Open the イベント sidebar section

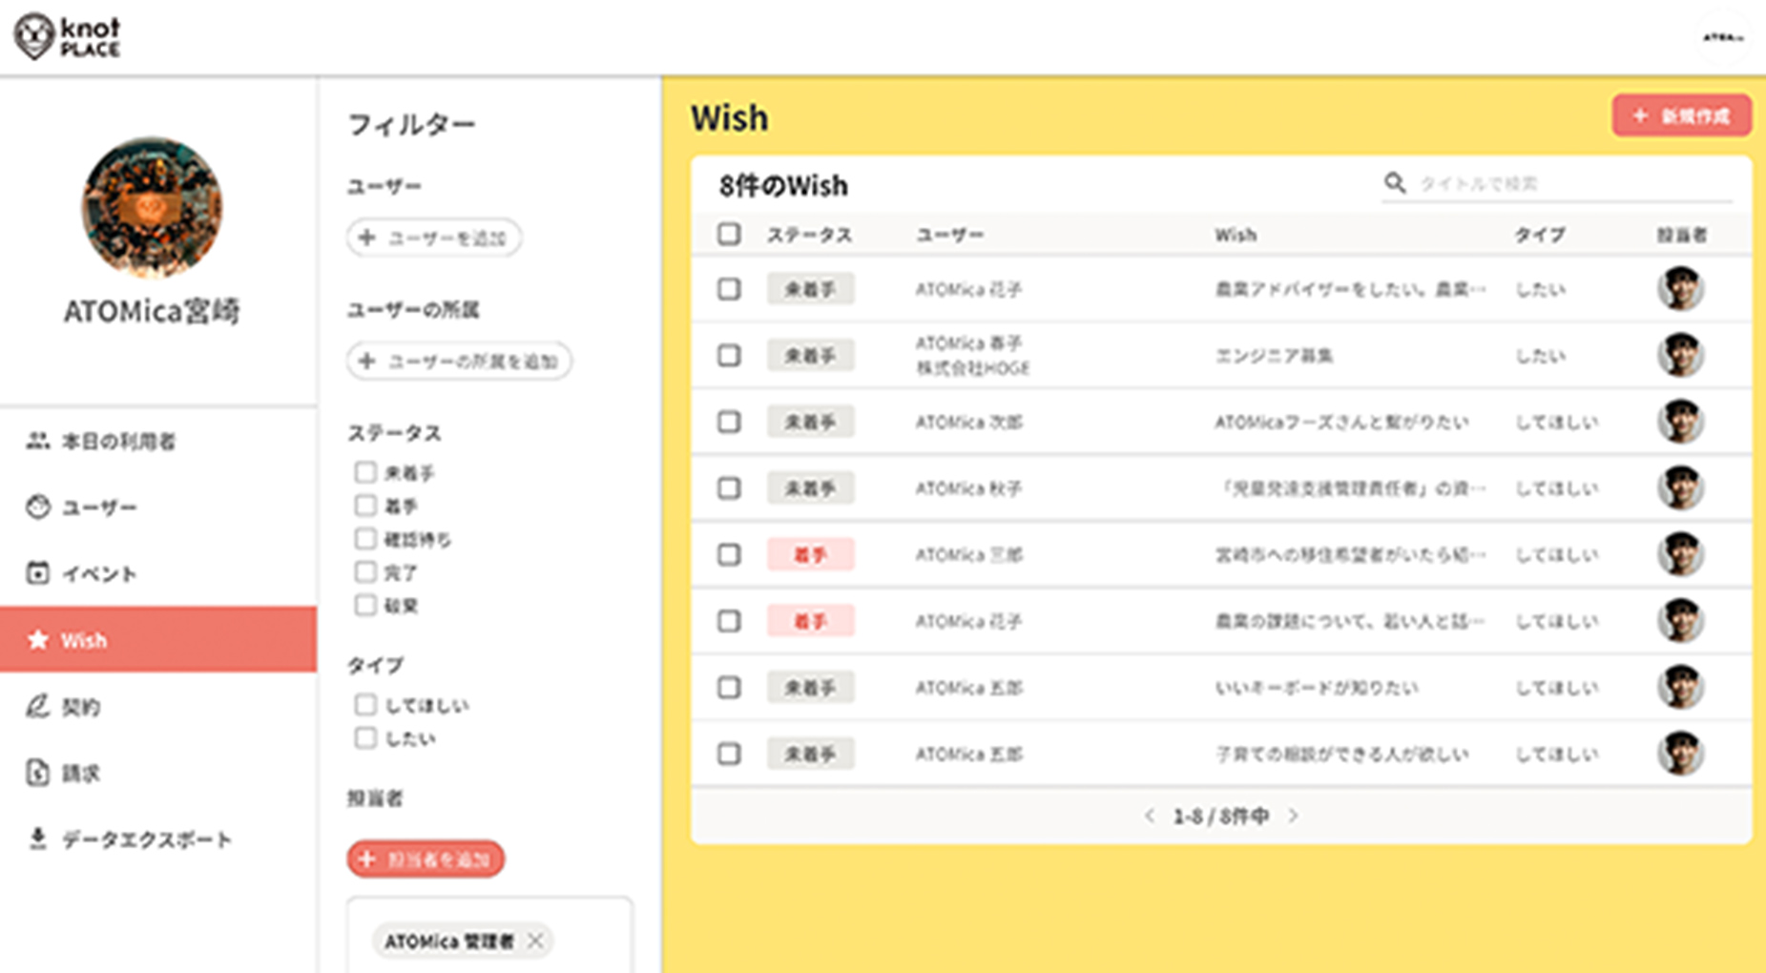point(158,573)
